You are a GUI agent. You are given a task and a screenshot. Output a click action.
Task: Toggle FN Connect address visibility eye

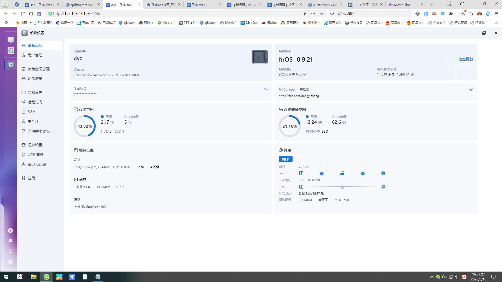tap(471, 89)
